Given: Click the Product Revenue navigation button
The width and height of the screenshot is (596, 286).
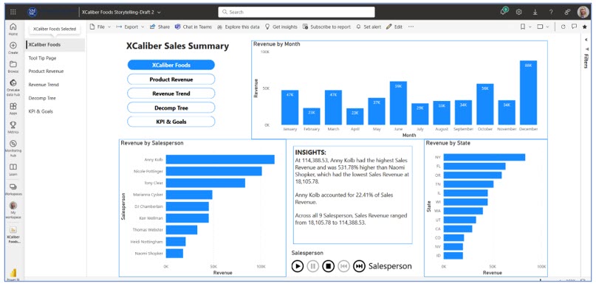Looking at the screenshot, I should coord(171,80).
